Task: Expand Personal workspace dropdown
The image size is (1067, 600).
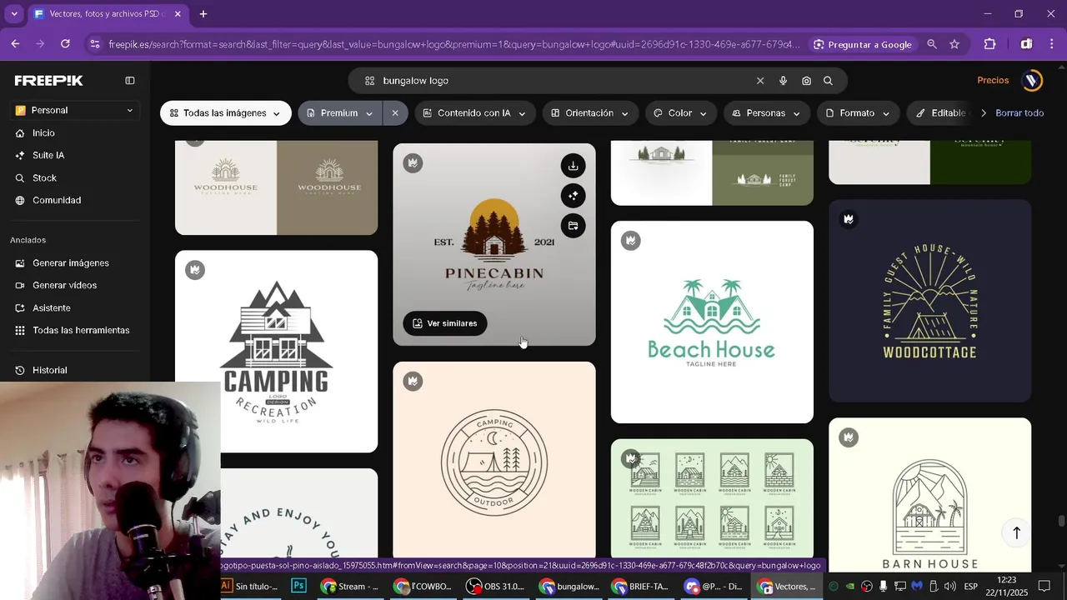Action: (x=75, y=110)
